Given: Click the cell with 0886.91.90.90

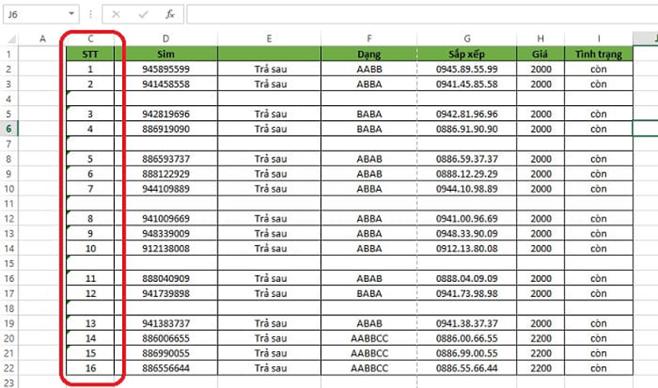Looking at the screenshot, I should click(x=467, y=129).
